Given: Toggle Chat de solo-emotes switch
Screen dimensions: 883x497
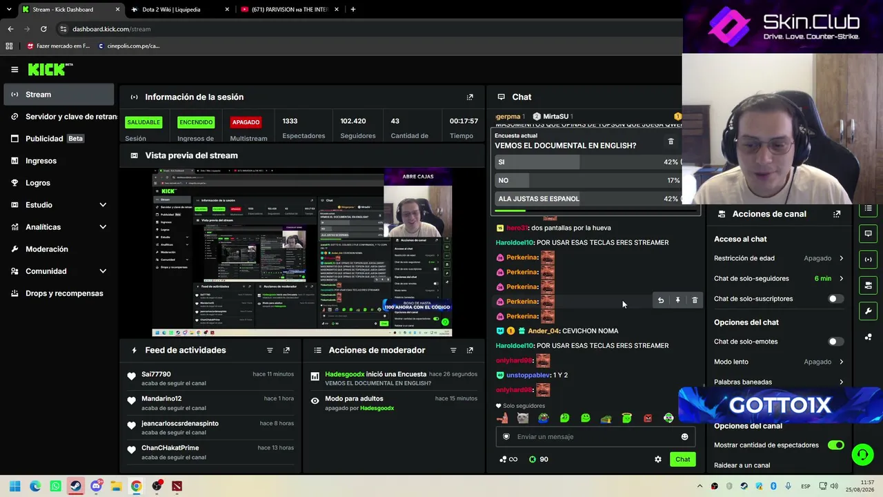Looking at the screenshot, I should [835, 342].
